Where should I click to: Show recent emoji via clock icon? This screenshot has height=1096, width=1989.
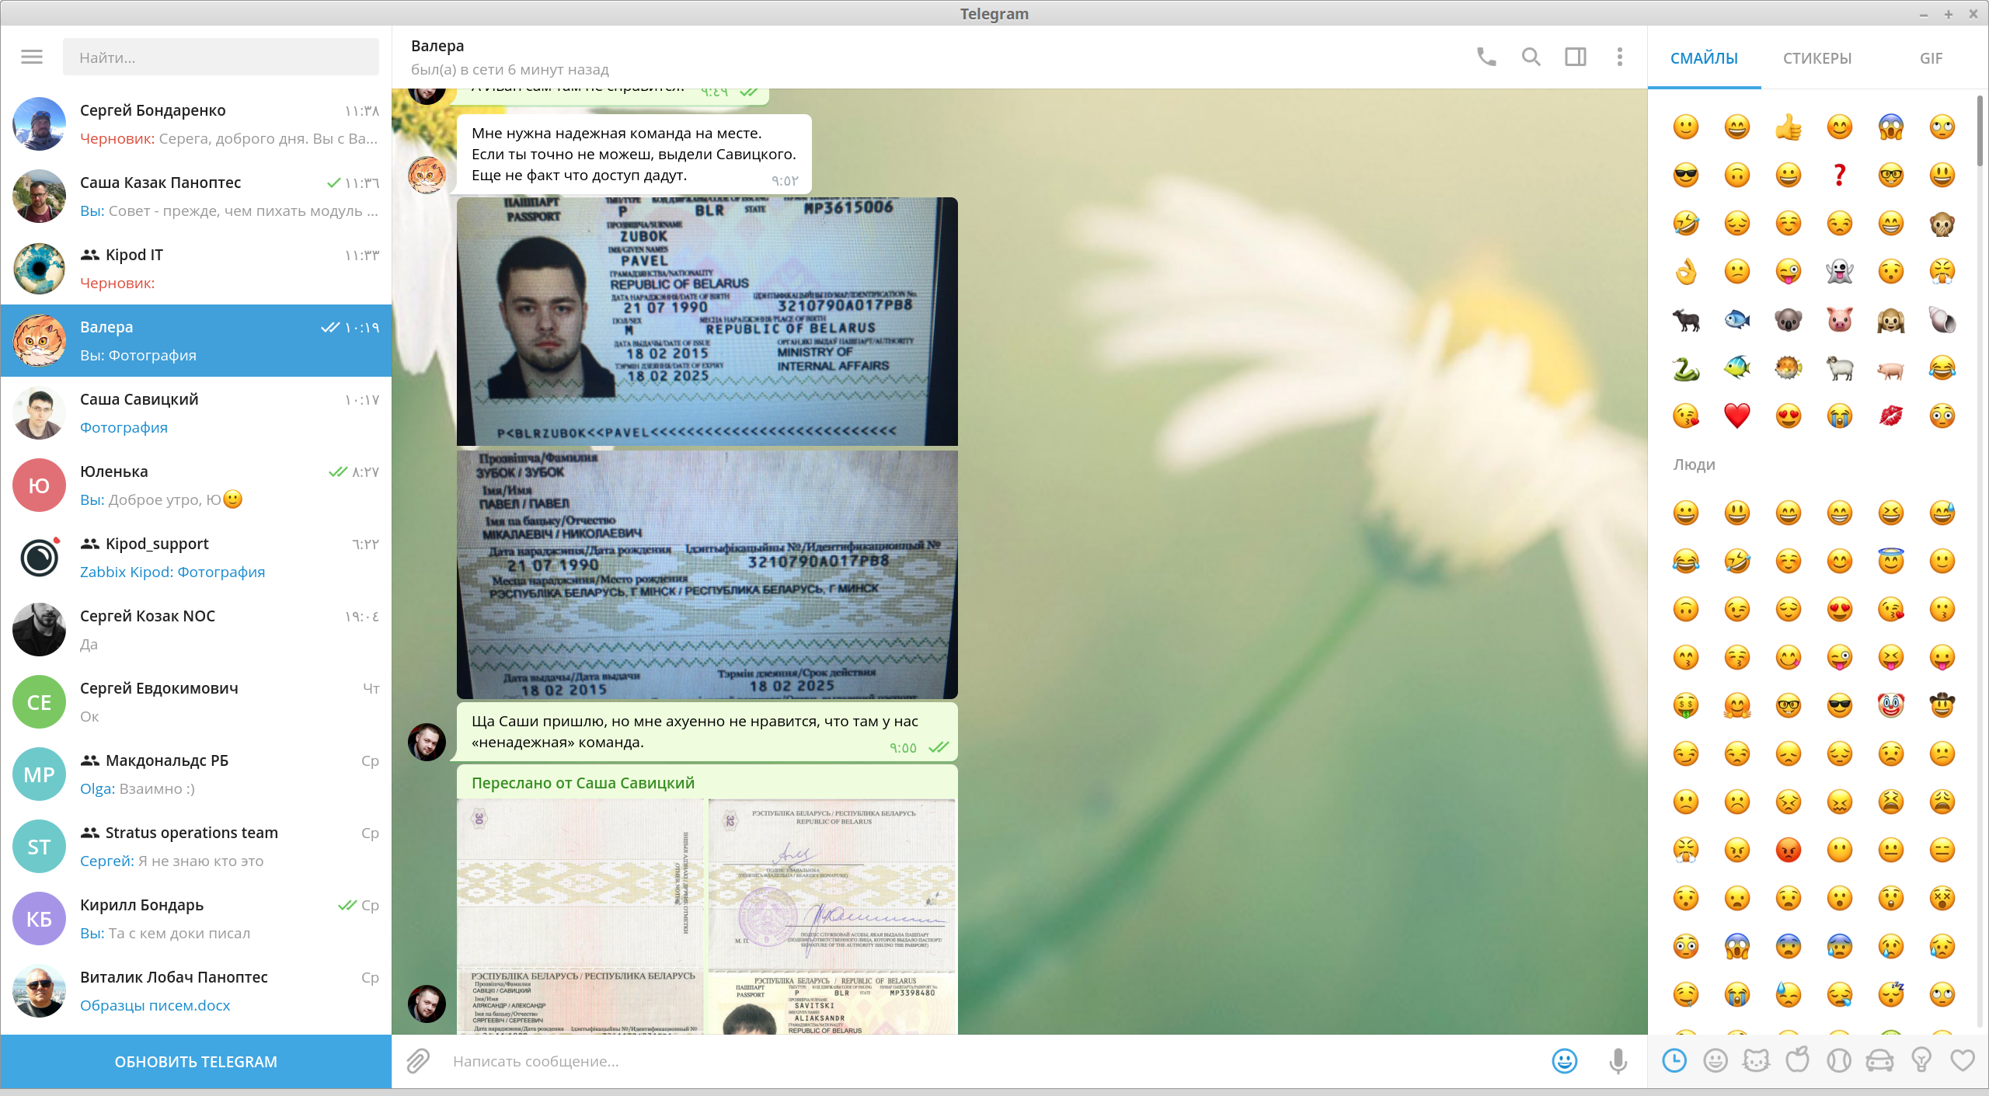(1674, 1060)
